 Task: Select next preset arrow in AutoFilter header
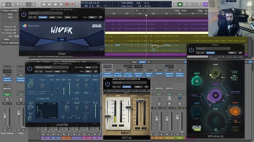(x=40, y=71)
